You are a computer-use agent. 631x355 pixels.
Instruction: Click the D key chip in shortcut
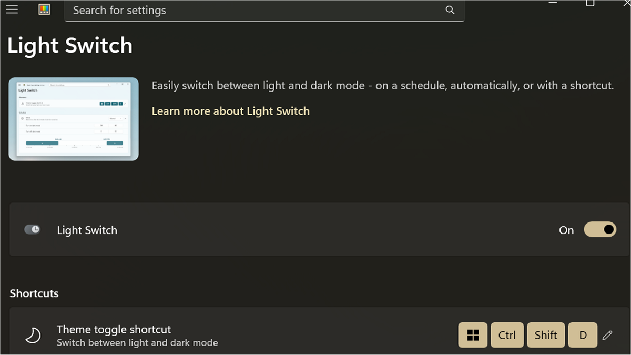point(583,335)
